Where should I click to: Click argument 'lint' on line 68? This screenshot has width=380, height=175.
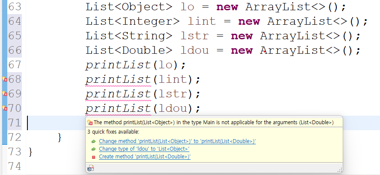173,79
